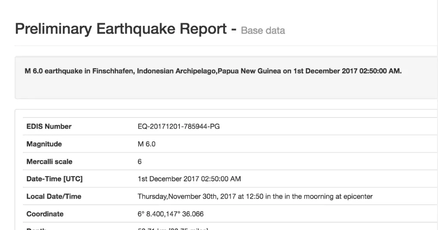
Task: Click the partially visible Depth row label
Action: (x=36, y=228)
